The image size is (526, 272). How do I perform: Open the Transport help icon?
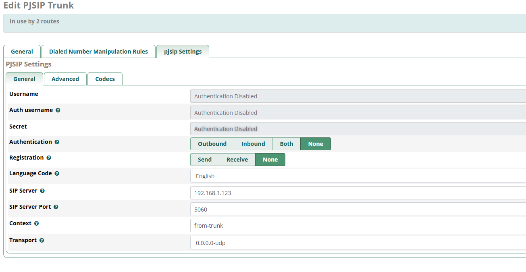[x=42, y=241]
